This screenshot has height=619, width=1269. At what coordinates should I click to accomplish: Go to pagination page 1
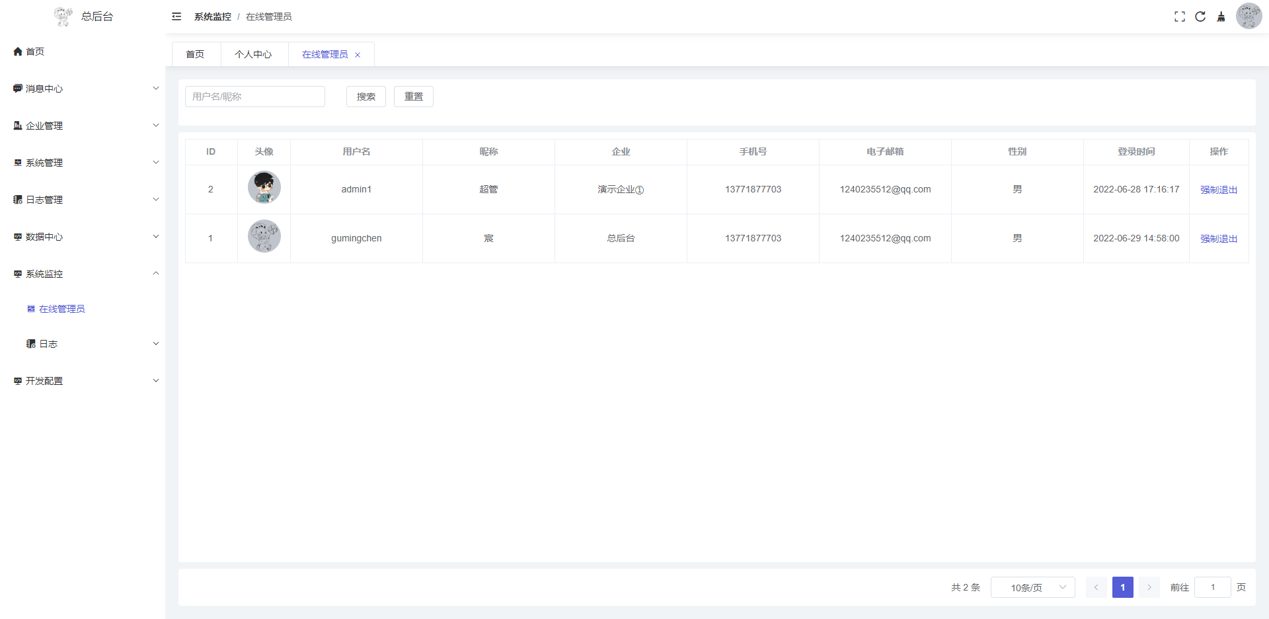tap(1123, 587)
